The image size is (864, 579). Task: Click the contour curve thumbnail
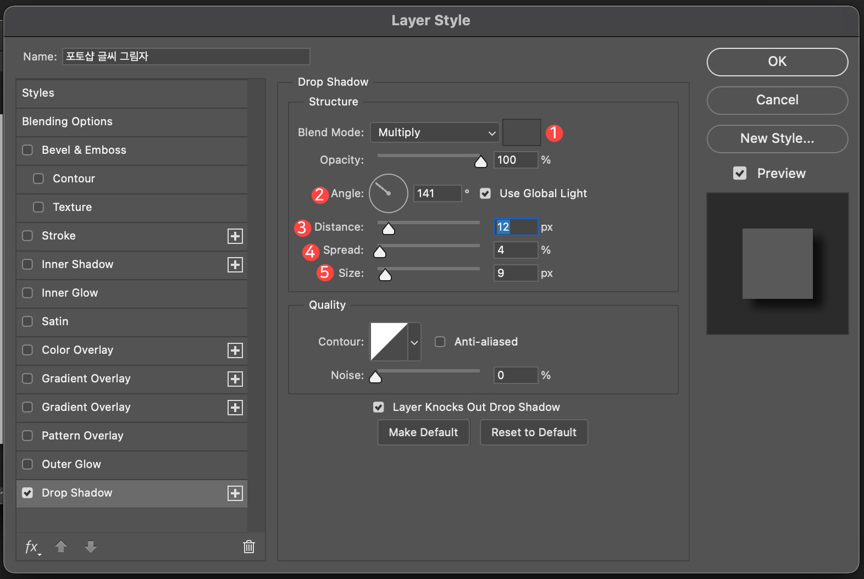click(x=389, y=342)
